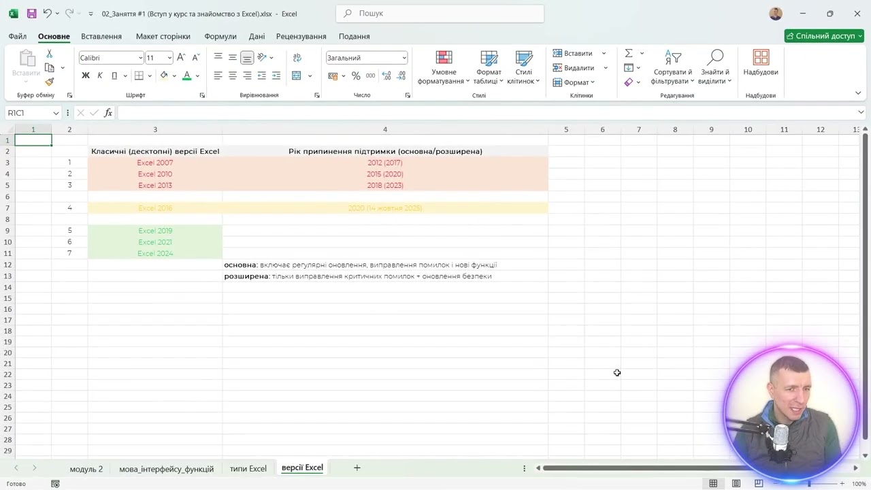
Task: Toggle underline formatting
Action: click(x=114, y=76)
